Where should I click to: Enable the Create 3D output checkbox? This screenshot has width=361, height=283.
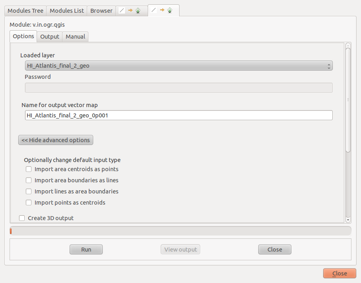click(22, 218)
